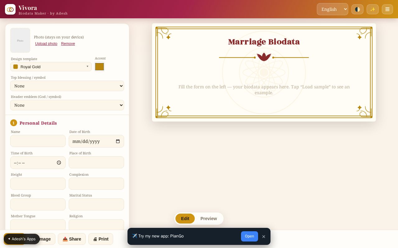Open the English language dropdown
Image resolution: width=398 pixels, height=248 pixels.
(x=332, y=9)
